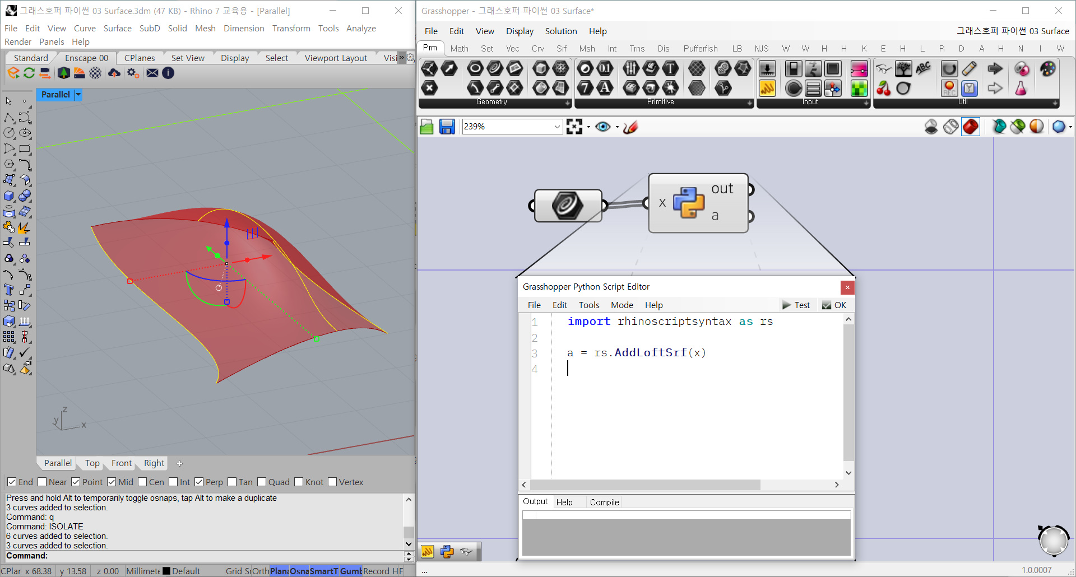Click the OK button in script editor
1076x577 pixels.
834,305
